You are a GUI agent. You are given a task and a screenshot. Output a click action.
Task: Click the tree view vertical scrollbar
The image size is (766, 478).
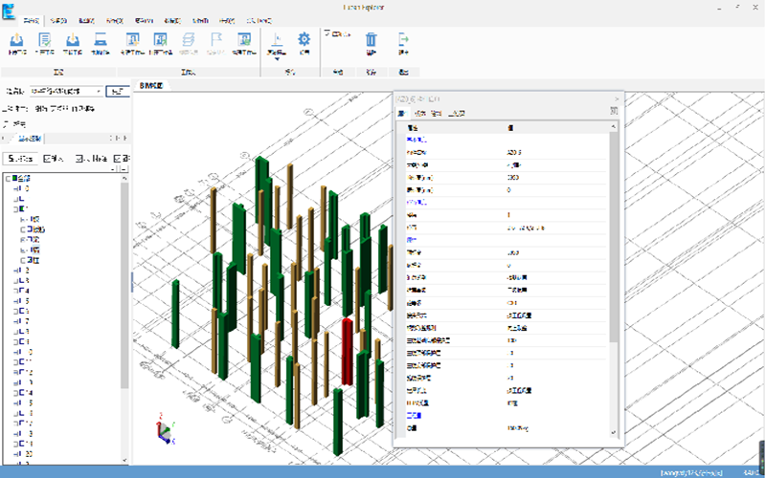124,318
